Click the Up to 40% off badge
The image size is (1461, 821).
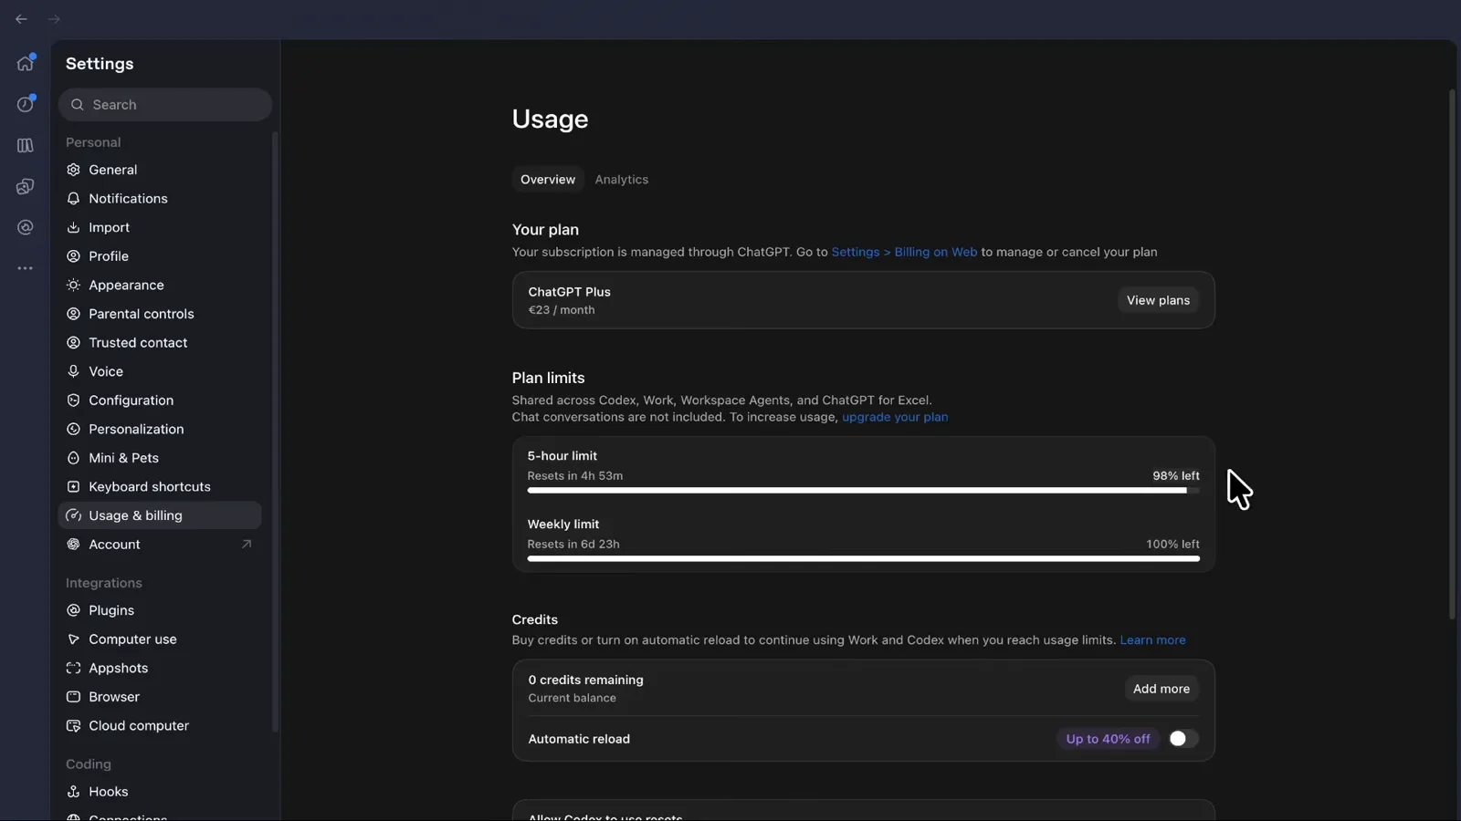coord(1108,739)
